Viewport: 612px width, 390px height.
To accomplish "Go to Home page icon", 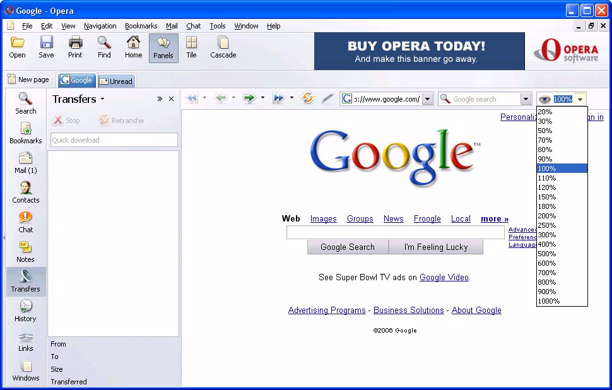I will coord(133,47).
